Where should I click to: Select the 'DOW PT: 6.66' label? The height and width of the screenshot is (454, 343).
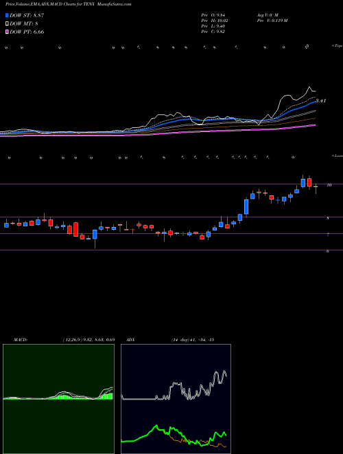pyautogui.click(x=27, y=32)
